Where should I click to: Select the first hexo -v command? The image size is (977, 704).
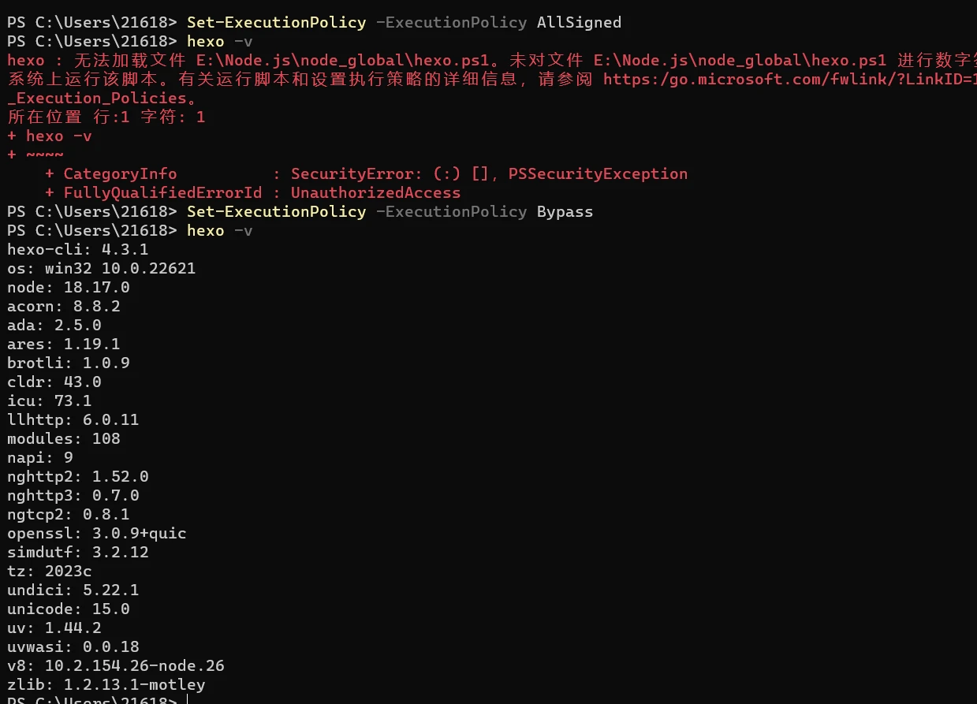[220, 41]
